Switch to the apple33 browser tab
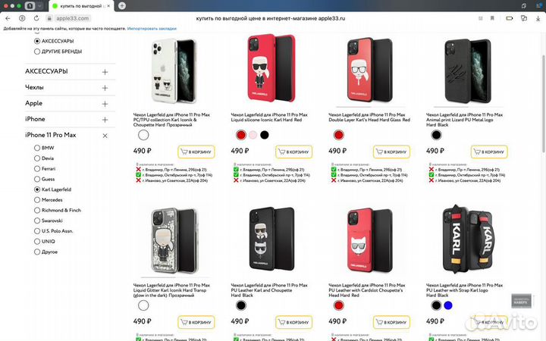This screenshot has height=341, width=546. (81, 6)
